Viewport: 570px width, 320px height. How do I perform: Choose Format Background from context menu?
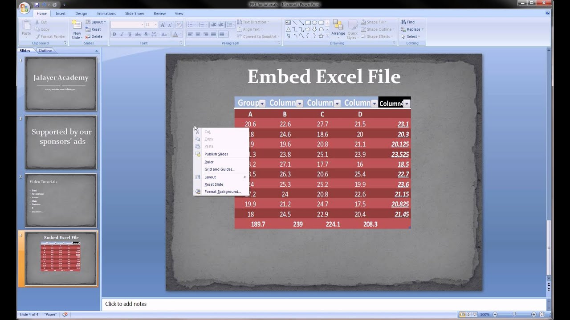222,192
